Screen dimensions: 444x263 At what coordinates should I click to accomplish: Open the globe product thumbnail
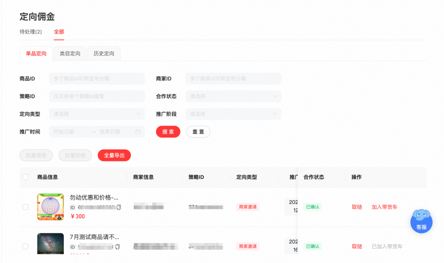click(51, 207)
